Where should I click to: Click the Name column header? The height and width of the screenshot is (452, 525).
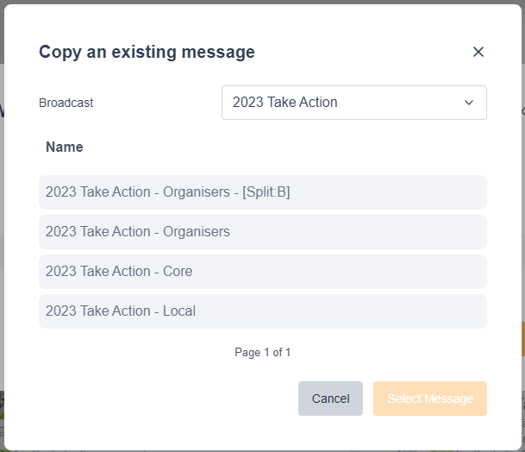pos(65,148)
